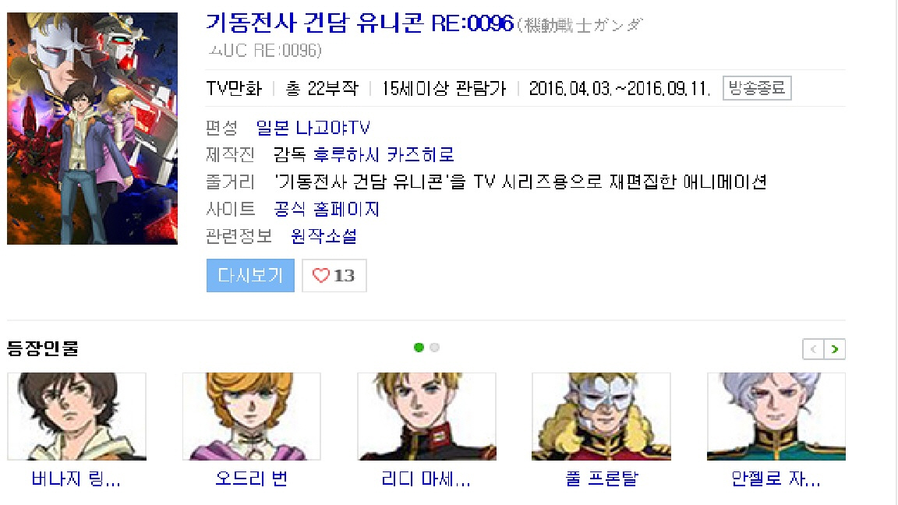Open the Gundam Unicorn poster image
The image size is (898, 505).
click(92, 129)
